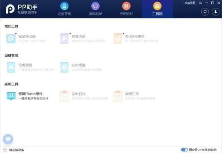
Task: Click the 关闭iOS更新 tool icon
Action: (118, 38)
